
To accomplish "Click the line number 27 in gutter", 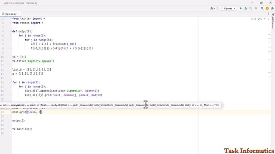I will (x=2, y=129).
